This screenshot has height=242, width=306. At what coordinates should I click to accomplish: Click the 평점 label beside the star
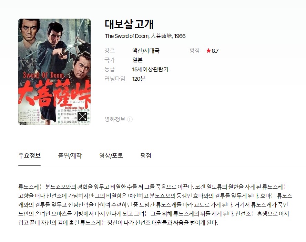[x=195, y=51]
